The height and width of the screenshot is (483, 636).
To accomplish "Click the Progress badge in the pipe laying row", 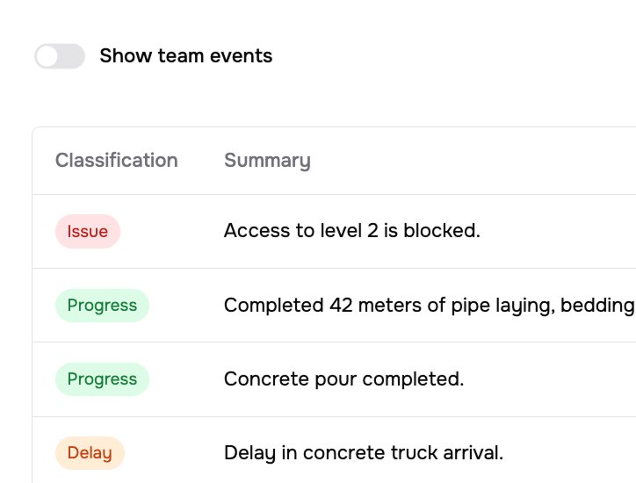I will coord(102,306).
